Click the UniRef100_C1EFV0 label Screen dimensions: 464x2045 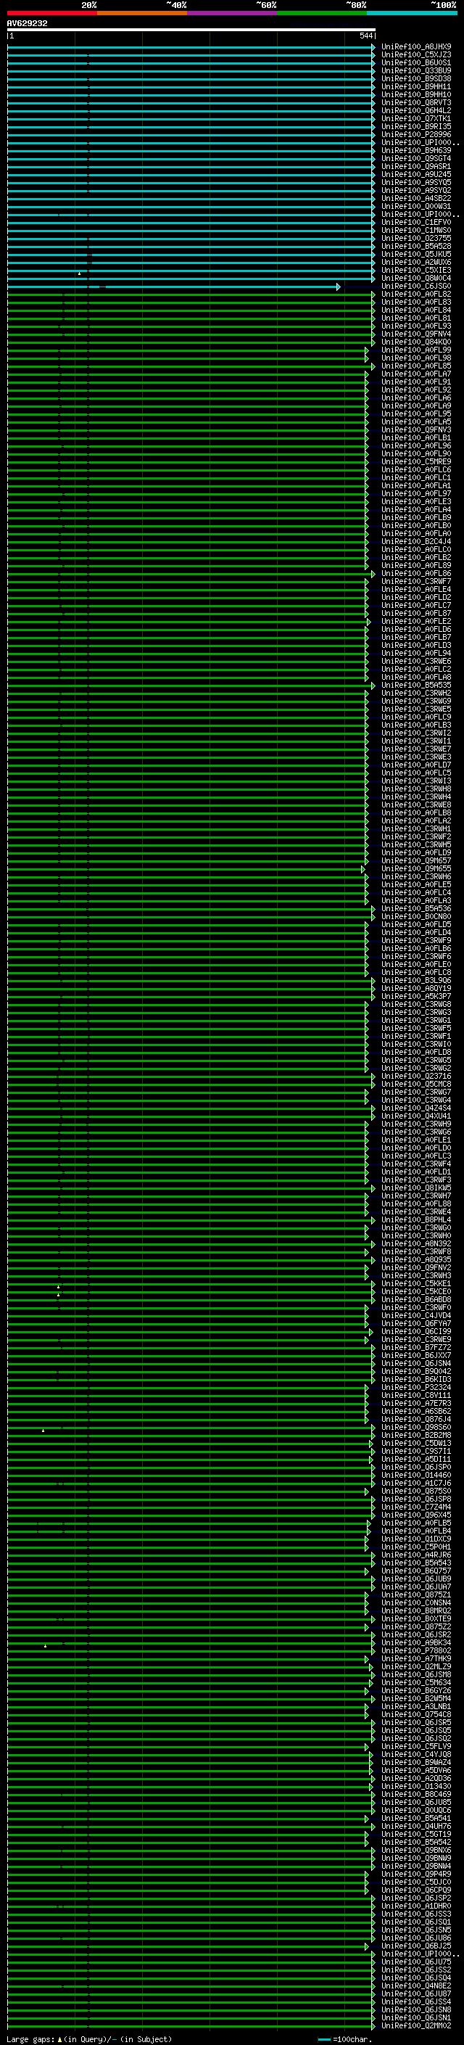click(416, 222)
